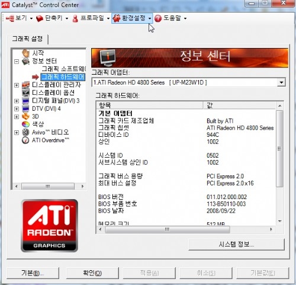
Task: Click the 시스템 정보... button
Action: click(x=236, y=245)
